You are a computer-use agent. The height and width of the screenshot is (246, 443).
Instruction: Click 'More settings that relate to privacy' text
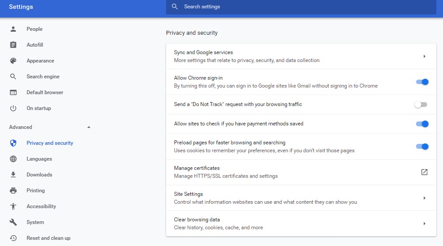(x=246, y=60)
